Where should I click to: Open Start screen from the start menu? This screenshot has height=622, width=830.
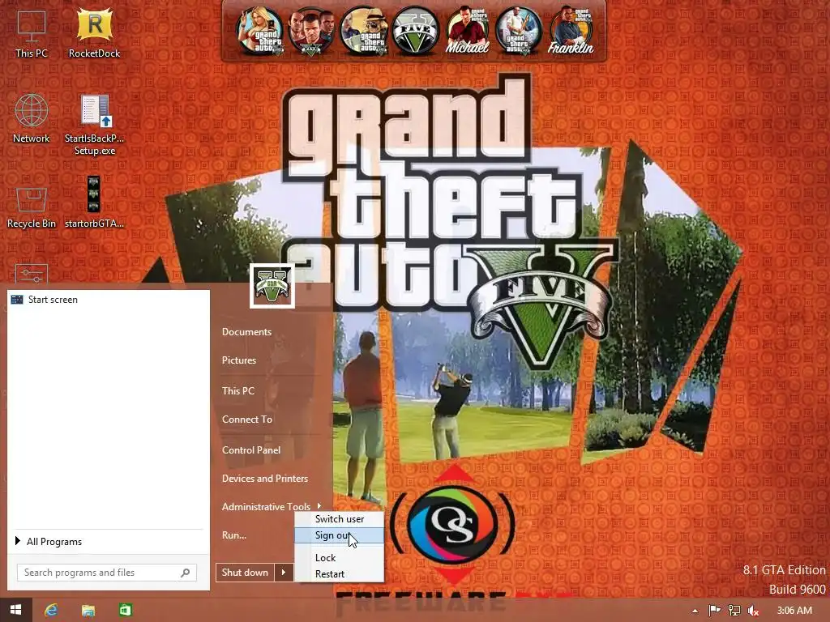tap(108, 300)
